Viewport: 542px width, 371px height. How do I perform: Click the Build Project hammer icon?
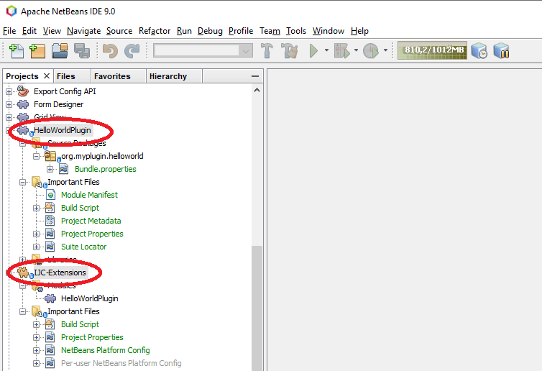coord(267,50)
